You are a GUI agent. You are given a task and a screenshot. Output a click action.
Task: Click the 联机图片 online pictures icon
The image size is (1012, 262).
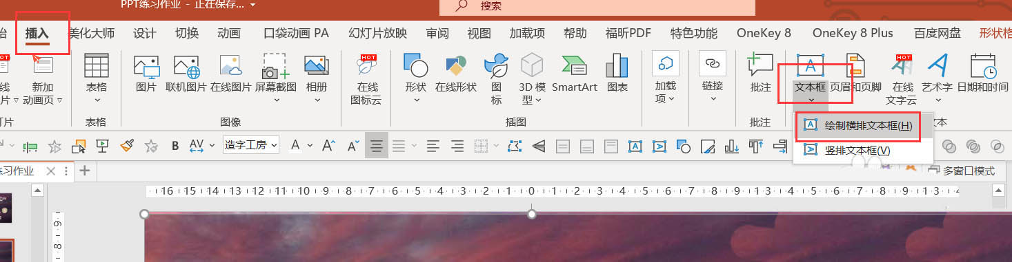(186, 74)
